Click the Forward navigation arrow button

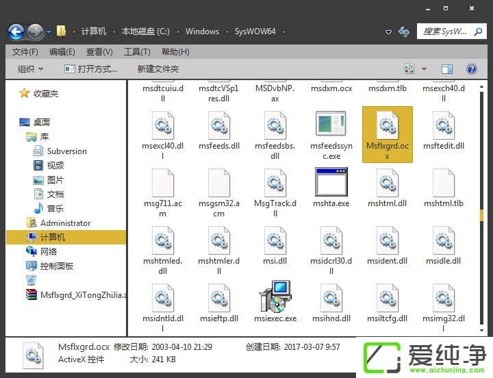[35, 32]
